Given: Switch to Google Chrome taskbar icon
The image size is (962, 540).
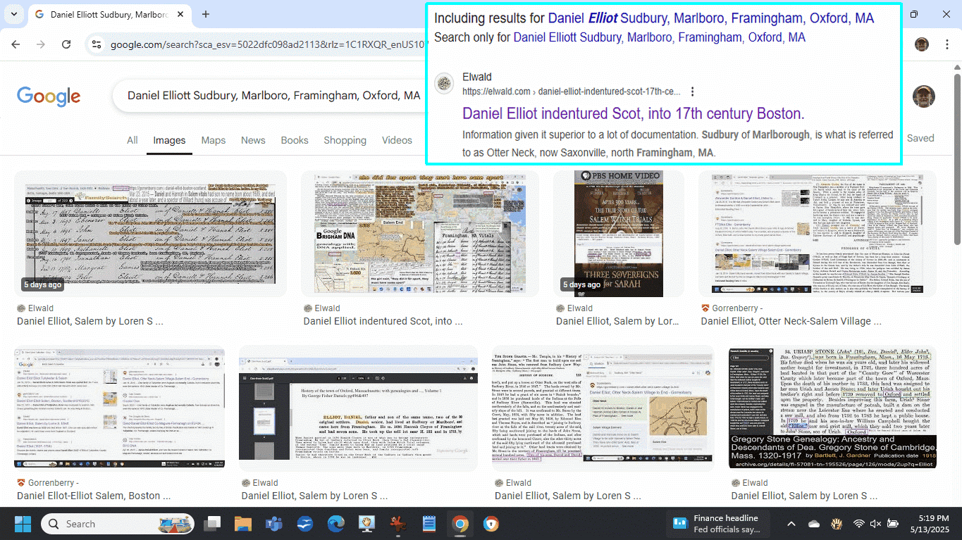Looking at the screenshot, I should click(x=460, y=524).
